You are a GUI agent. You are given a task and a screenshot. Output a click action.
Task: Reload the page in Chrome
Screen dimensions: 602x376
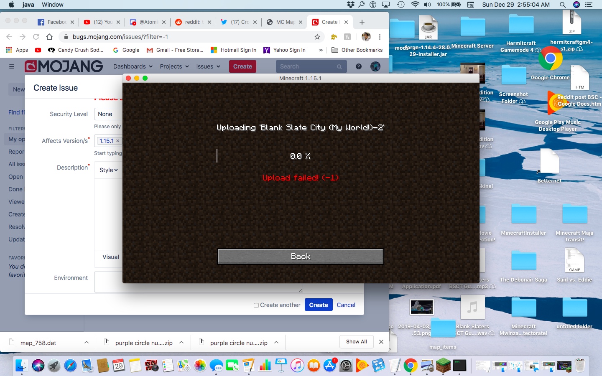36,37
